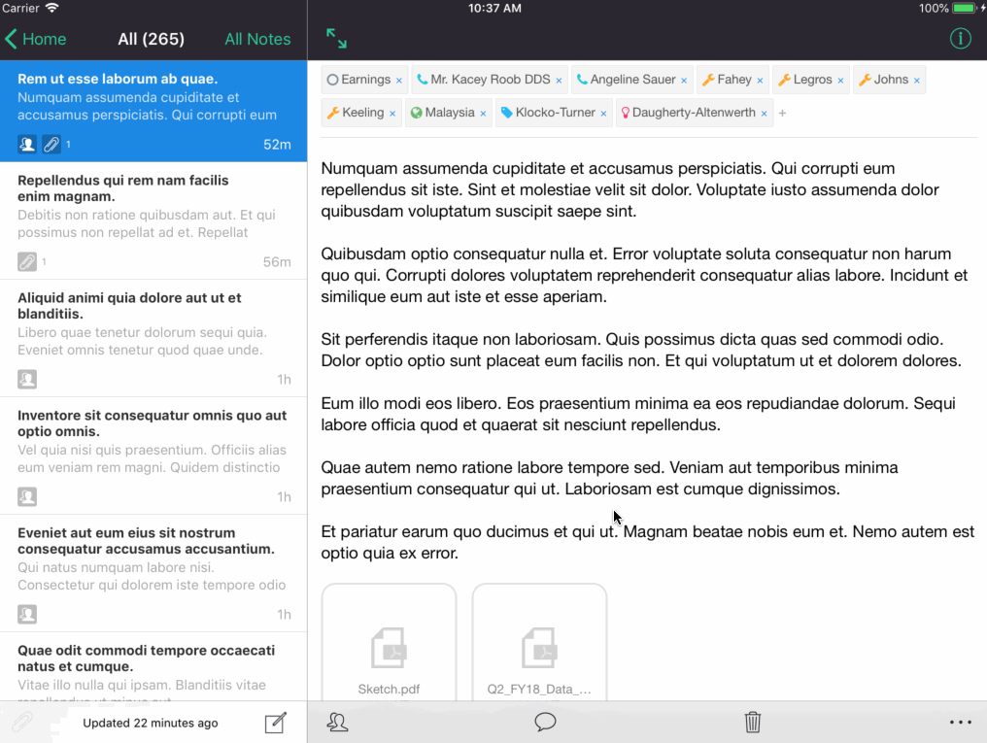Click the Wi-Fi icon in status bar
The width and height of the screenshot is (987, 743).
point(52,8)
